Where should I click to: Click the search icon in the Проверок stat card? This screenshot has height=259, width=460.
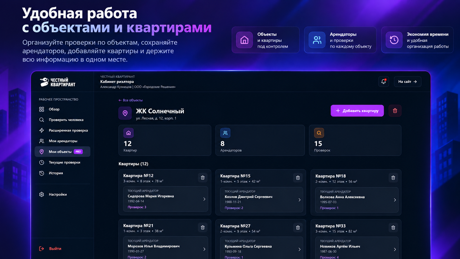319,133
